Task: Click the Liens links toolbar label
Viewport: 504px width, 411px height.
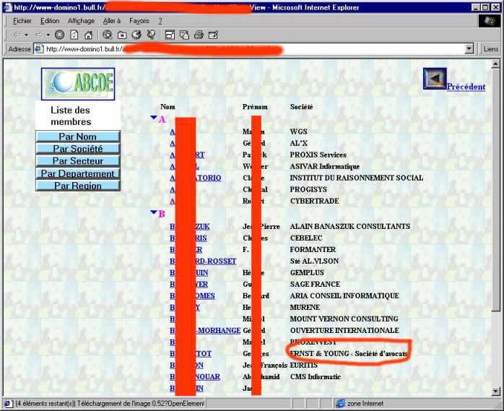Action: pos(490,49)
